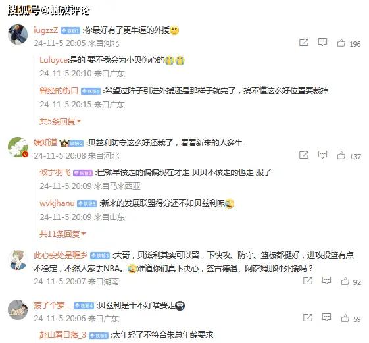Screen dimensions: 369x343
Task: Like the 此心安处是喔乡 comment with 92 likes
Action: coord(345,281)
